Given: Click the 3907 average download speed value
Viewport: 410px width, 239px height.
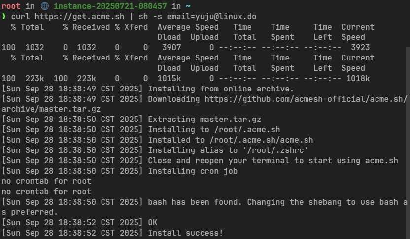Looking at the screenshot, I should pyautogui.click(x=171, y=47).
